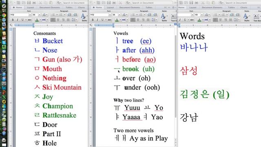Center text in Consonants window
Viewport: 261px width, 147px height.
point(58,20)
